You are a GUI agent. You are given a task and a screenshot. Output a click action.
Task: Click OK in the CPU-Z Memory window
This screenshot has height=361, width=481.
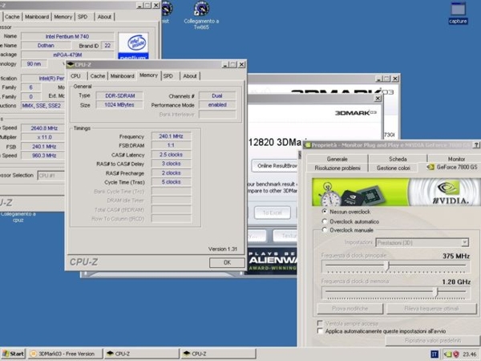pyautogui.click(x=227, y=262)
